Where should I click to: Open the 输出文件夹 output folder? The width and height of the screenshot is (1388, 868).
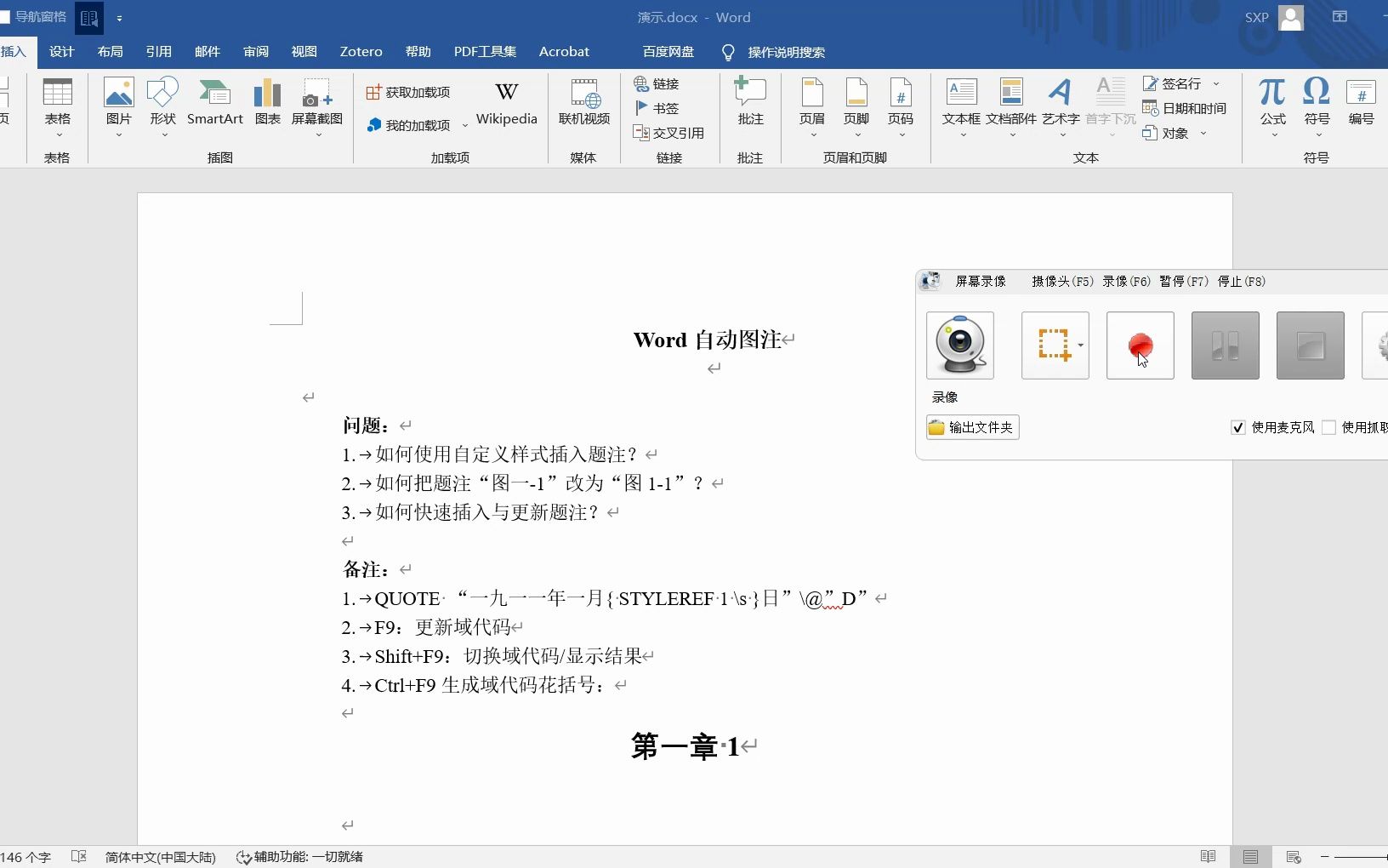(972, 427)
